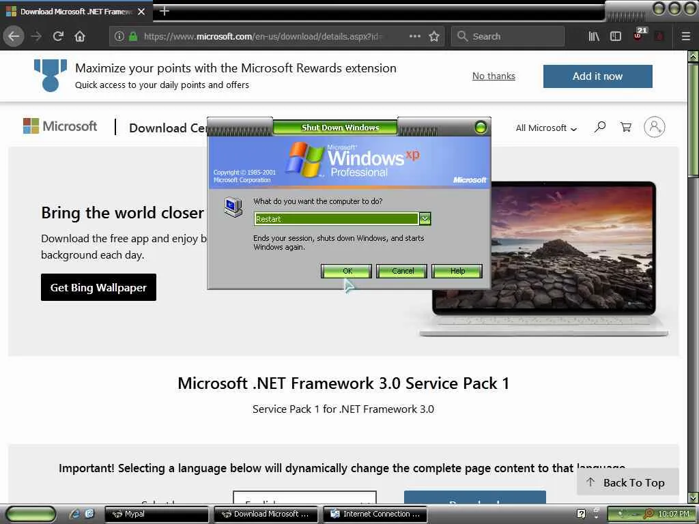Open the Restart action dropdown arrow

click(x=425, y=218)
